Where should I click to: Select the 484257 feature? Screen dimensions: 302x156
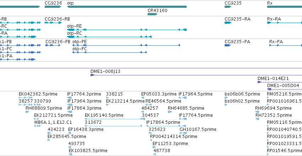143,112
